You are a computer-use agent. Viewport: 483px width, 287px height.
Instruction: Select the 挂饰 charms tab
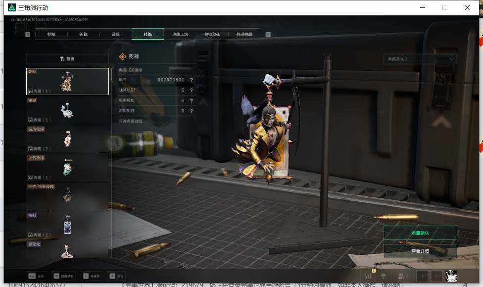pyautogui.click(x=148, y=34)
